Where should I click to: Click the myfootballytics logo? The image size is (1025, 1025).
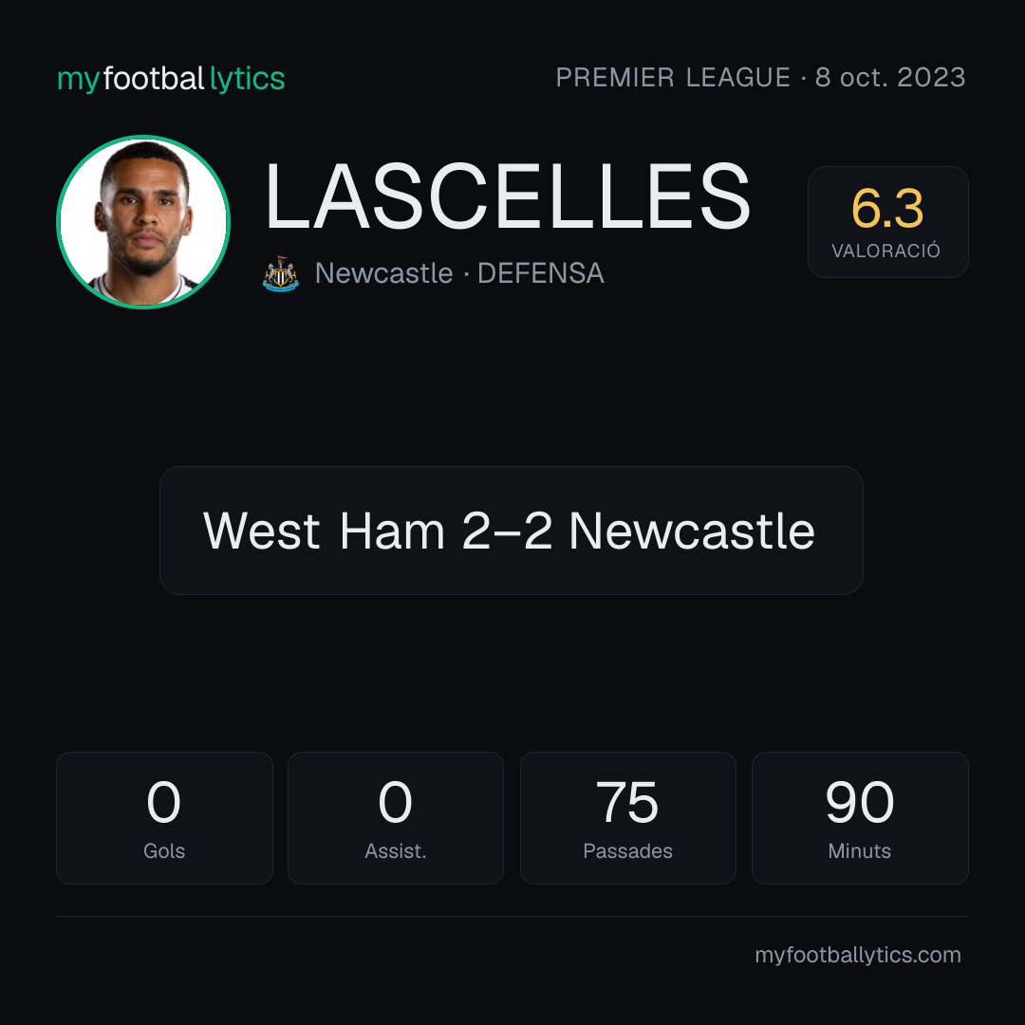coord(171,79)
